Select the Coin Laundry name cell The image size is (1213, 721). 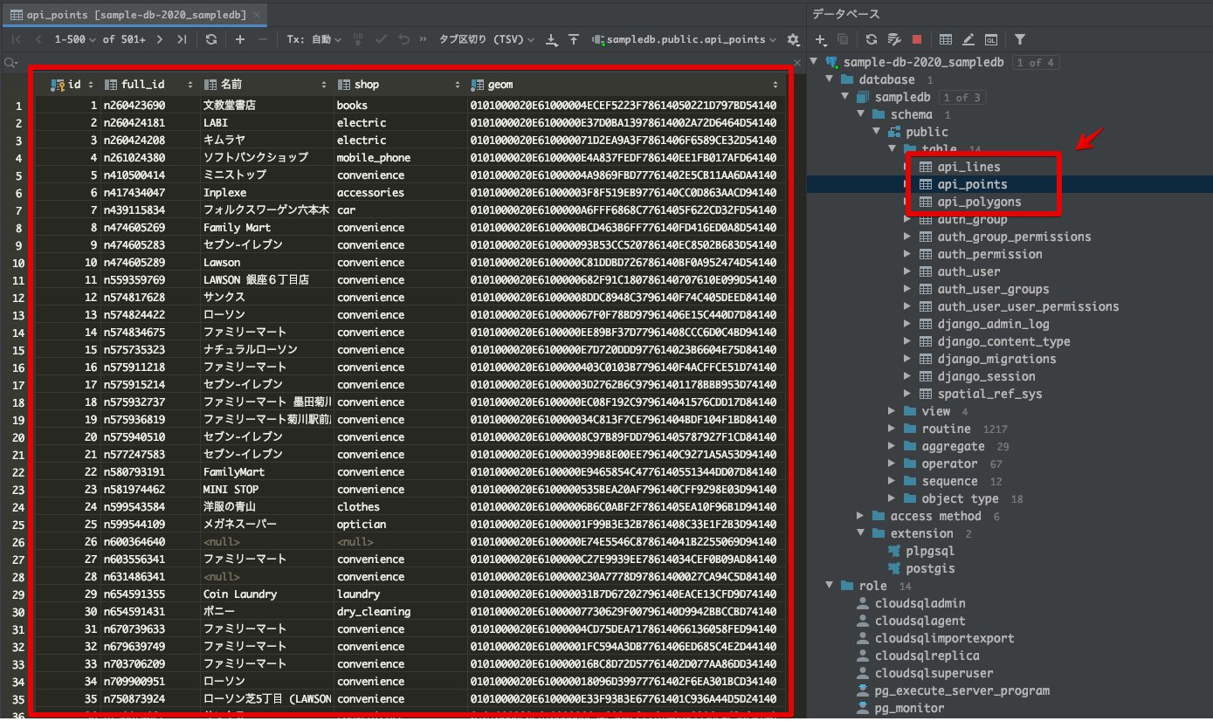(267, 594)
